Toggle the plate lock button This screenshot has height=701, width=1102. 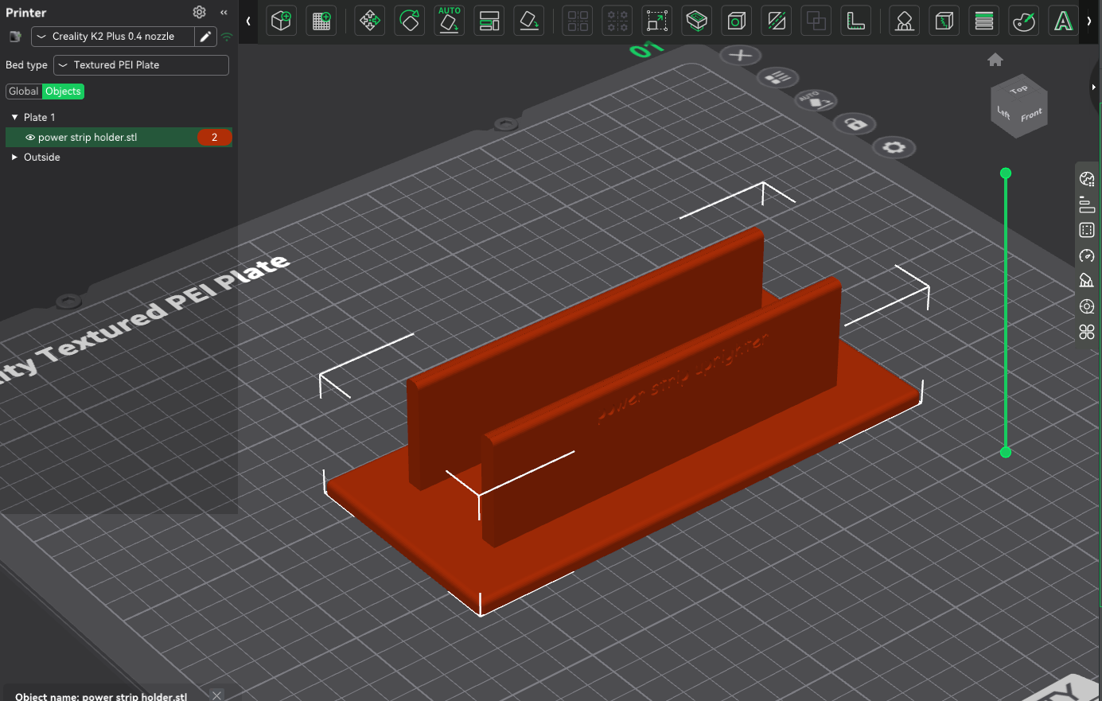click(x=855, y=124)
